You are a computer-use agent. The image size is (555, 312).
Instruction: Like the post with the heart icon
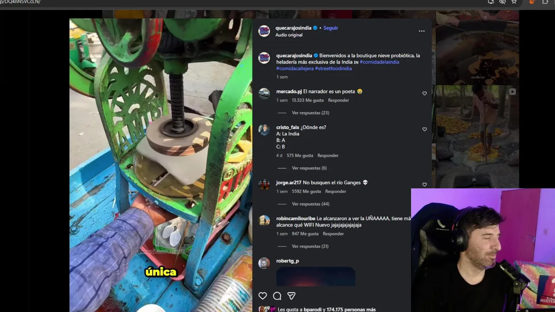263,296
